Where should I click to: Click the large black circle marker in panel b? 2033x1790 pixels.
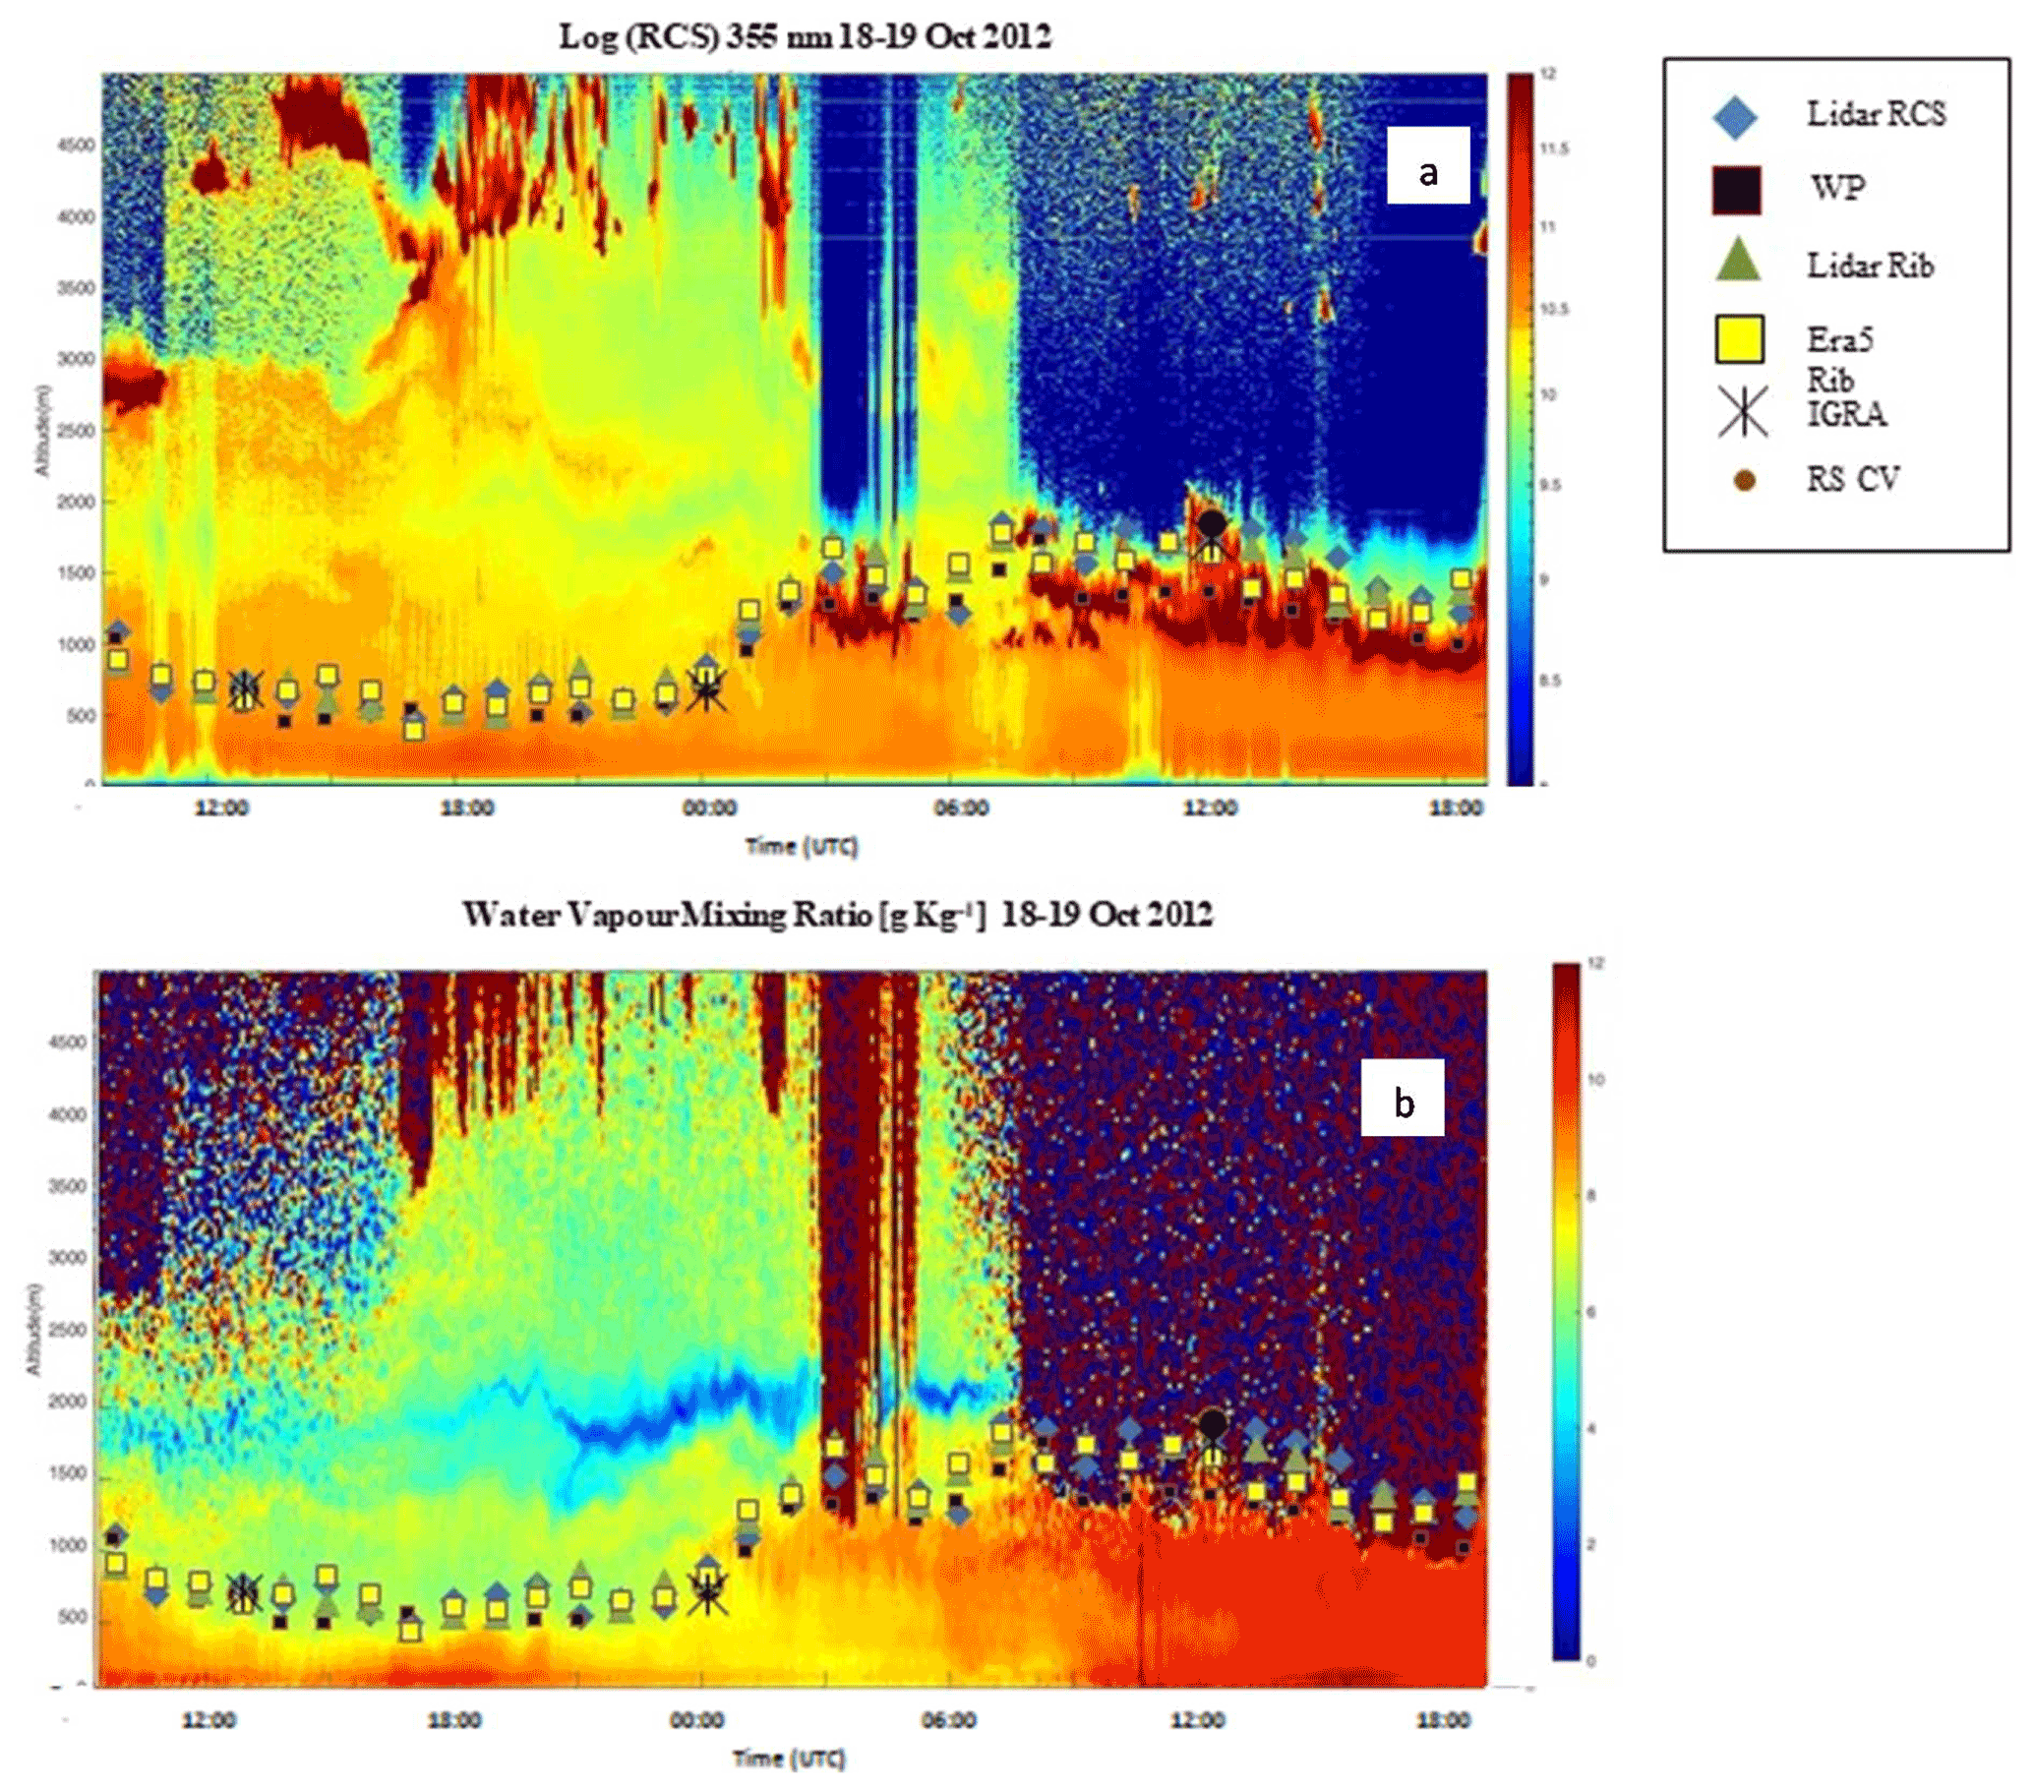click(x=1213, y=1424)
